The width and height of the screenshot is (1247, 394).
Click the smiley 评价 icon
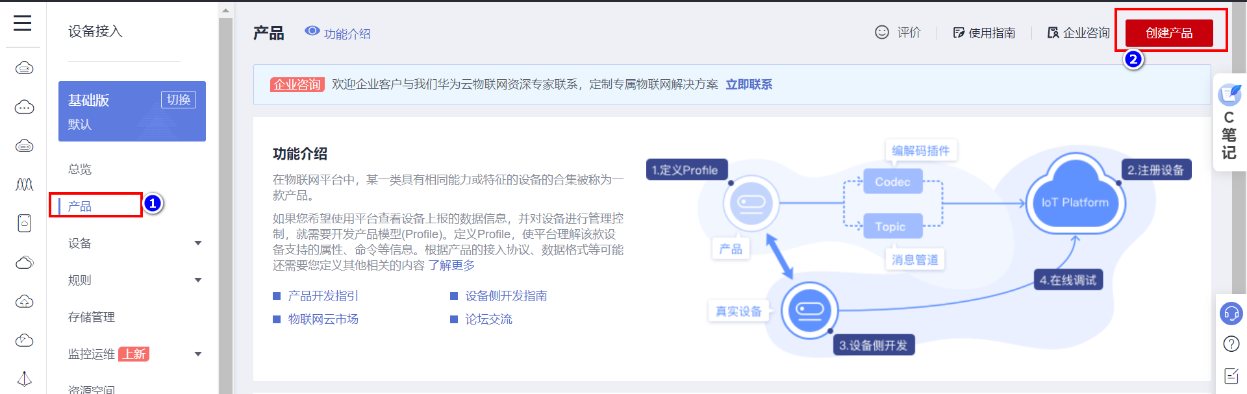coord(881,32)
